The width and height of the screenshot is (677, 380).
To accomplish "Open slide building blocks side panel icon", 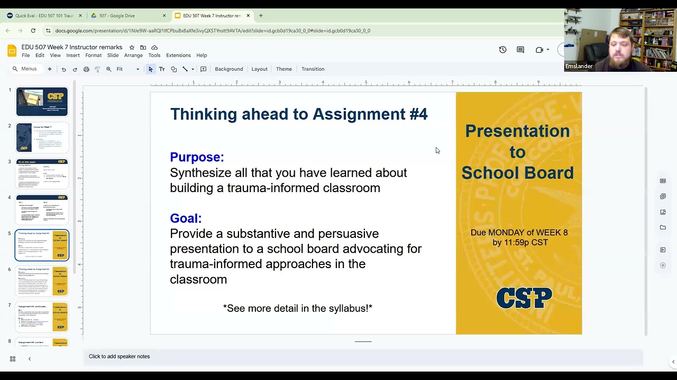I will tap(663, 196).
